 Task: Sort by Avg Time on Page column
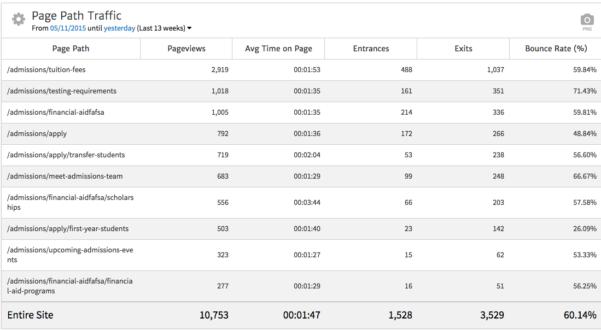tap(278, 49)
